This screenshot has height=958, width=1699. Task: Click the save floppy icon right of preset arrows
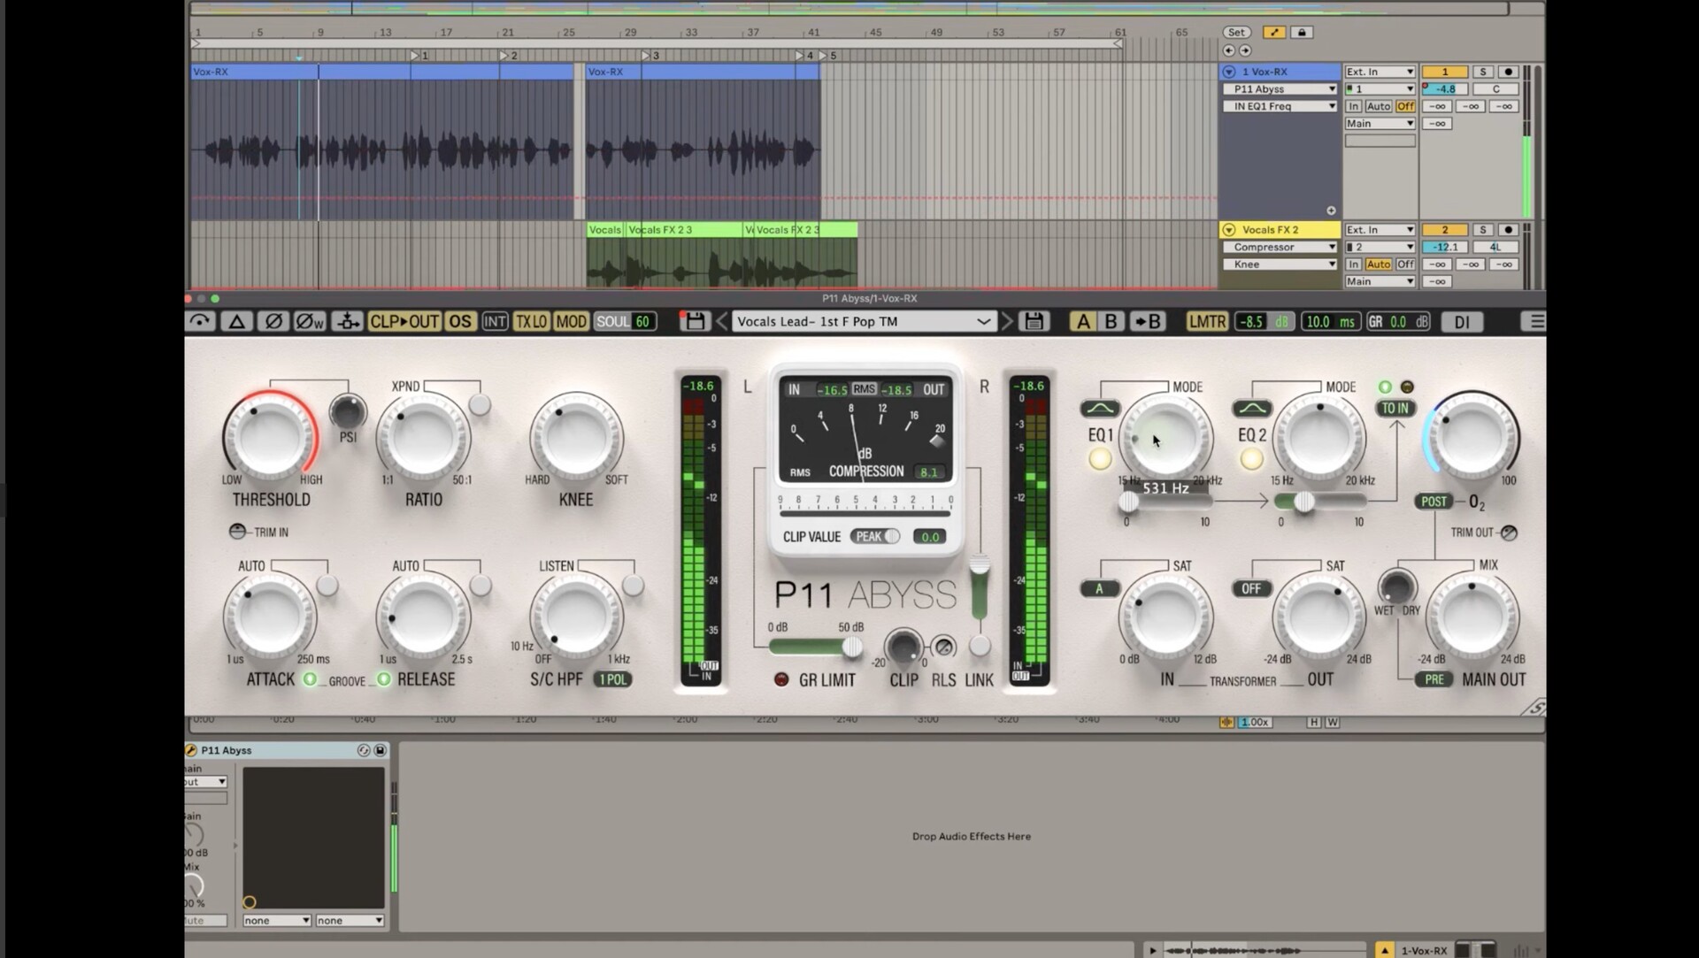click(1034, 321)
